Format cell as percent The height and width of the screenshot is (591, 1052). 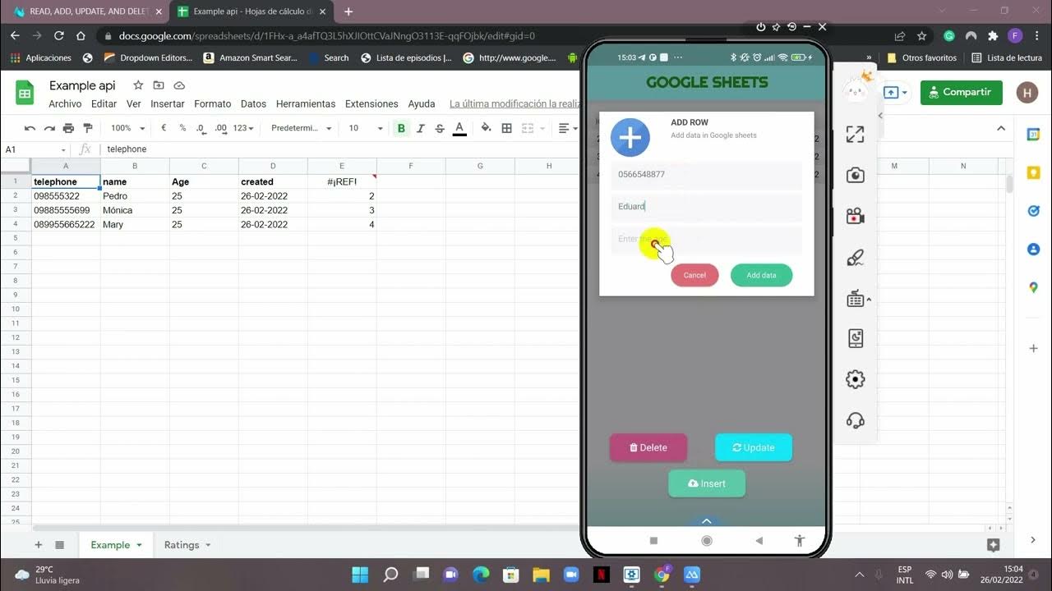tap(182, 128)
